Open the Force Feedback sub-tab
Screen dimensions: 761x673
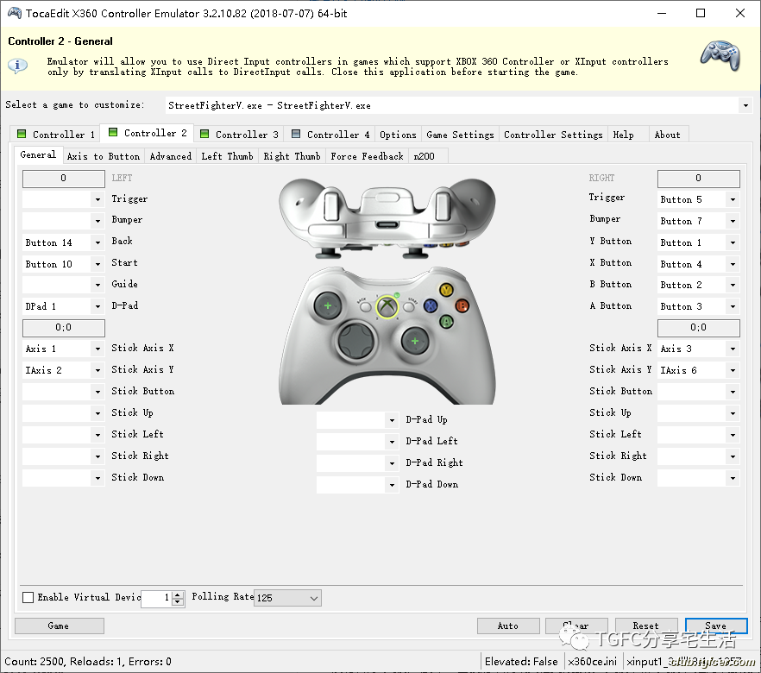coord(368,156)
